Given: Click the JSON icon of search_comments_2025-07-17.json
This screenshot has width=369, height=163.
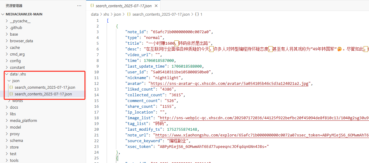Looking at the screenshot, I should 11,88.
